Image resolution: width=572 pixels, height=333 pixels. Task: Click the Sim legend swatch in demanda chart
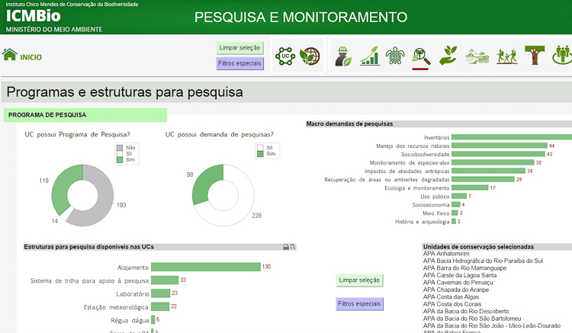[x=260, y=154]
